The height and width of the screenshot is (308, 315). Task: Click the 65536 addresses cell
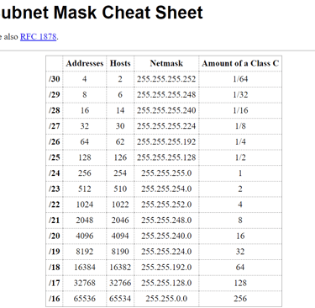pos(85,299)
